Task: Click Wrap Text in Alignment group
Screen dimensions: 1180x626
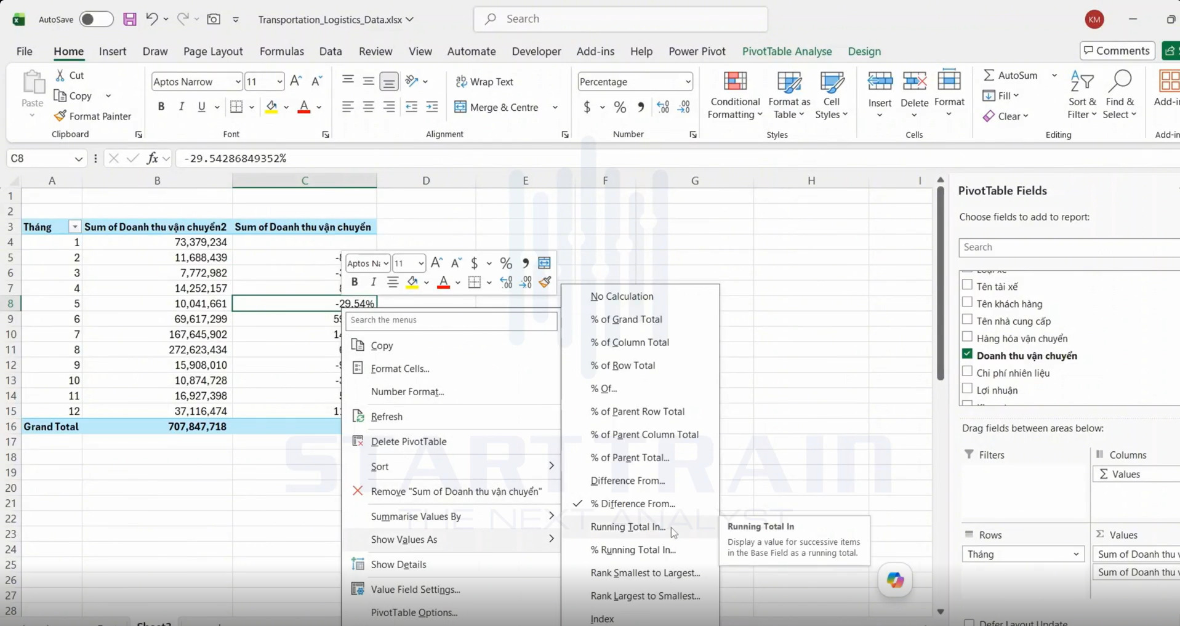Action: [484, 82]
